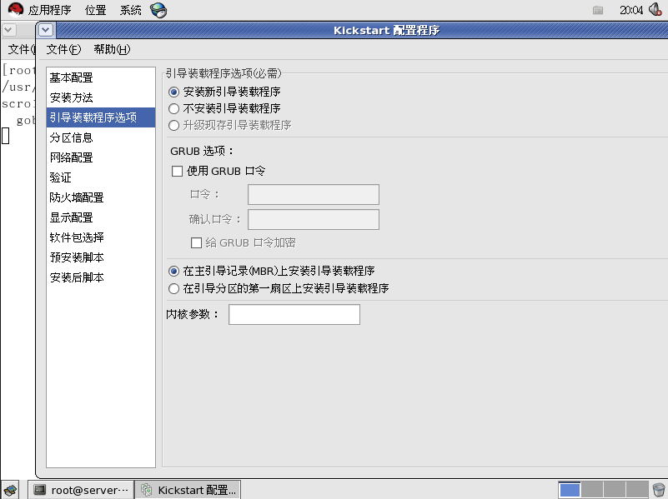Click the 确认口令 confirm password field
The image size is (668, 499).
click(314, 219)
